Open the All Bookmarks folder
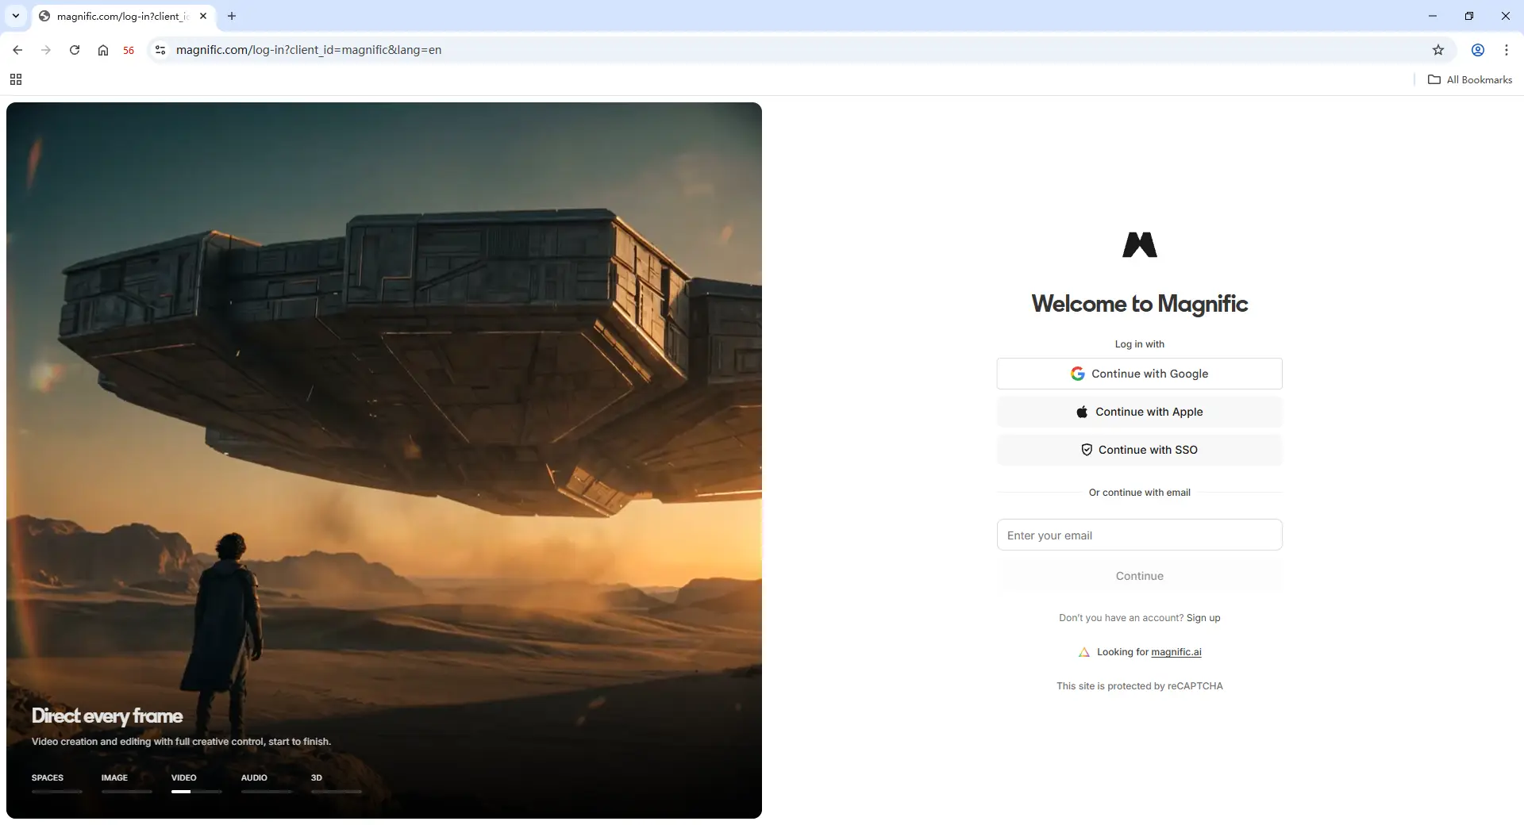Viewport: 1524px width, 825px height. tap(1470, 79)
